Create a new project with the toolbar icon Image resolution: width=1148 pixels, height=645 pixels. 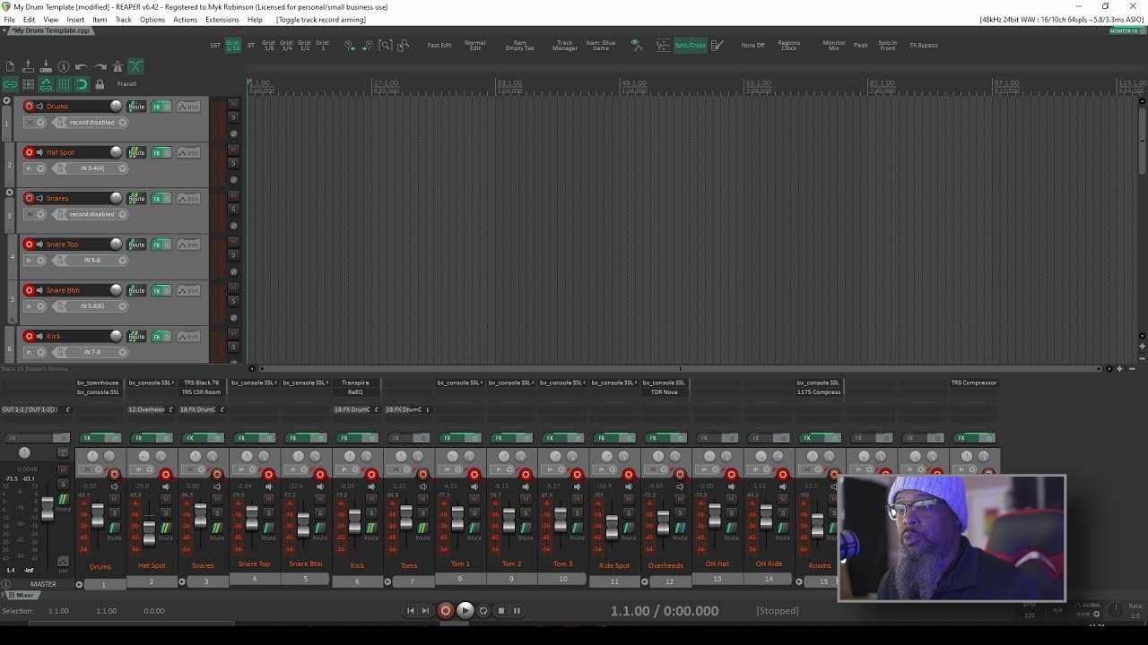tap(10, 66)
